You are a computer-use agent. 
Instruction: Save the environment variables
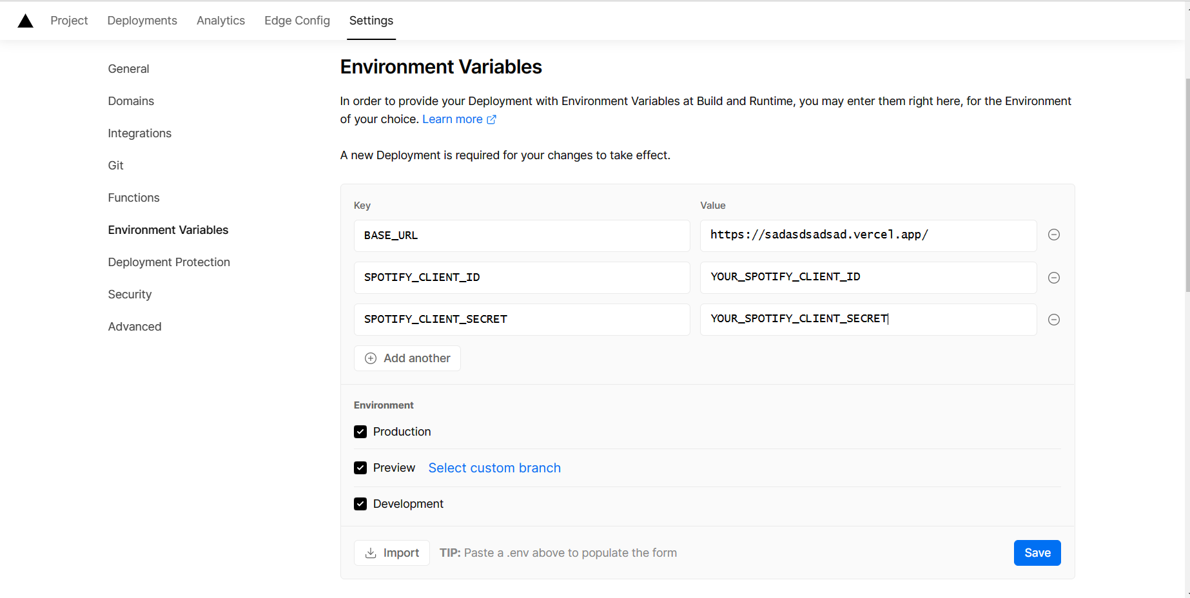(1037, 553)
